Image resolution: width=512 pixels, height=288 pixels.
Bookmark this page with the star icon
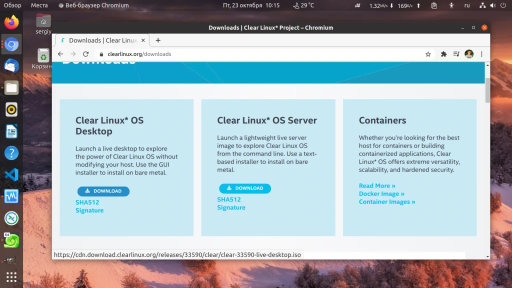428,54
